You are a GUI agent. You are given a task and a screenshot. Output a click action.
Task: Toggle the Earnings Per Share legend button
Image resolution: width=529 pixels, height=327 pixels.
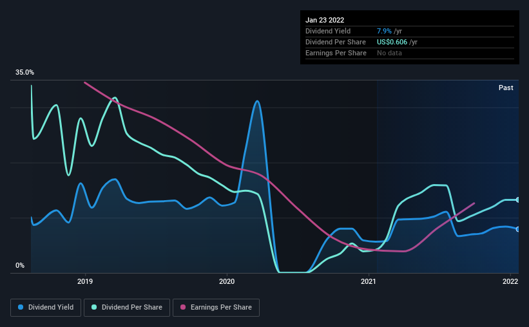click(x=216, y=308)
